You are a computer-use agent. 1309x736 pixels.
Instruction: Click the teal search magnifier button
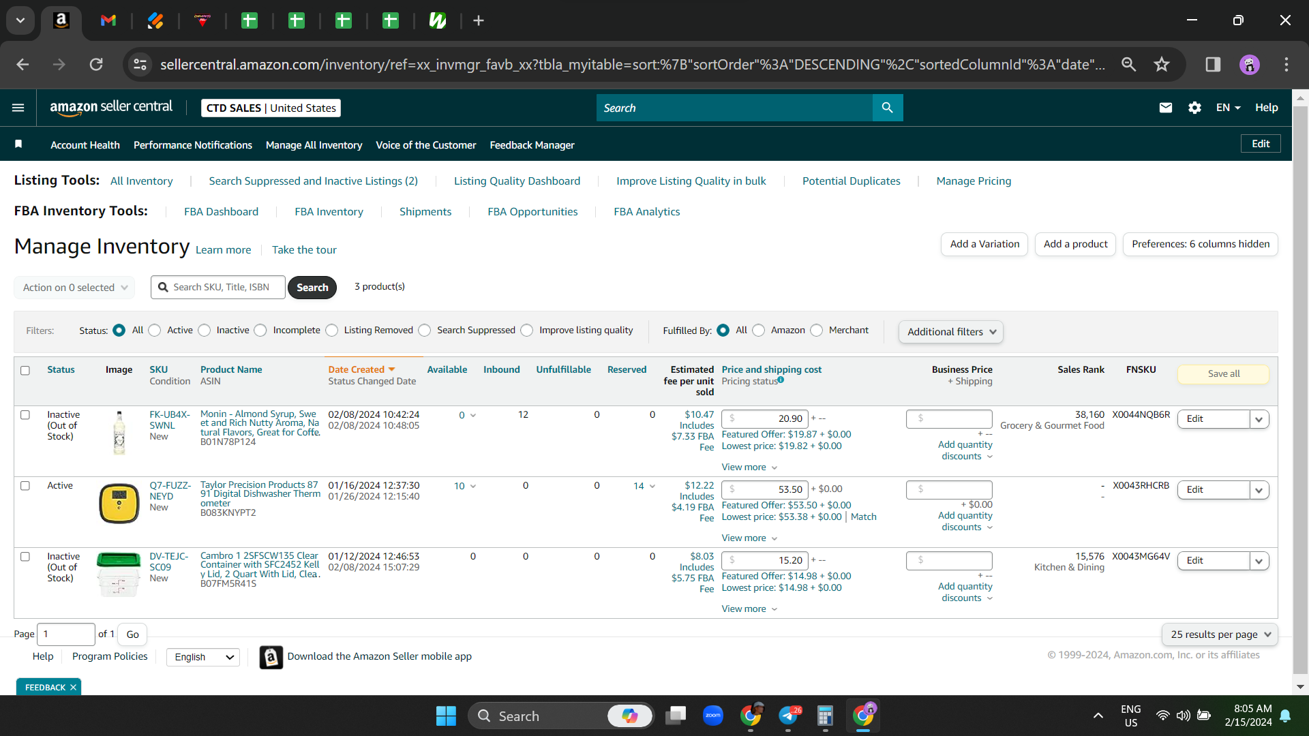click(888, 108)
